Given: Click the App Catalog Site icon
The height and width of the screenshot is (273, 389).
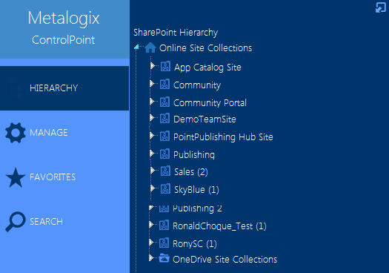Looking at the screenshot, I should tap(165, 66).
